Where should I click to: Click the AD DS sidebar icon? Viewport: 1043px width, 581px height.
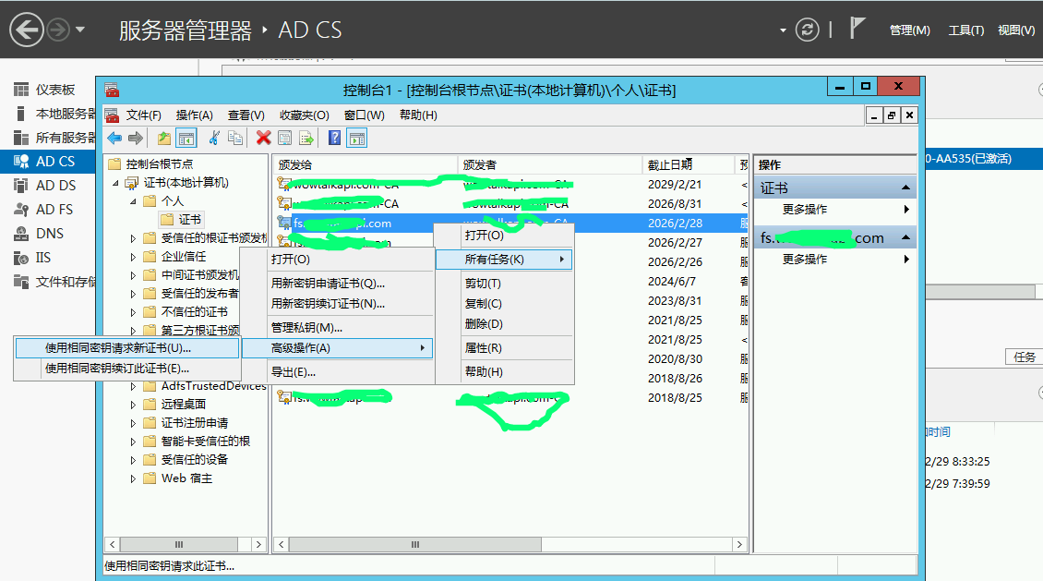(21, 185)
